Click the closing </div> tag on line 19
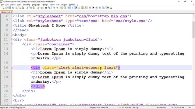Screen dimensions: 195x109 [38, 86]
